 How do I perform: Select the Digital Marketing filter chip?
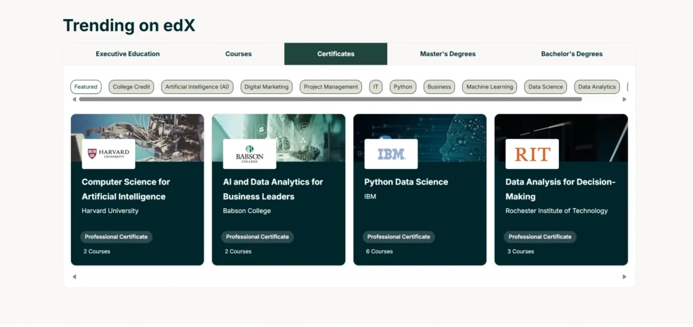tap(267, 87)
